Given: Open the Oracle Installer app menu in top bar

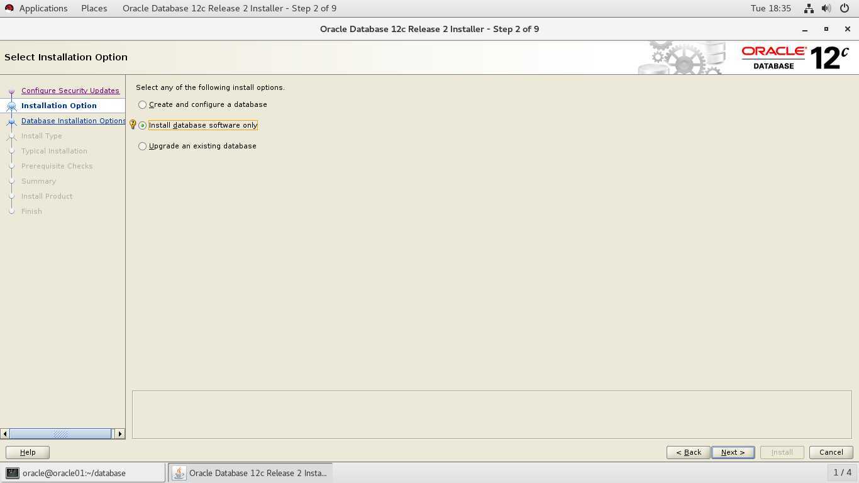Looking at the screenshot, I should click(x=230, y=8).
